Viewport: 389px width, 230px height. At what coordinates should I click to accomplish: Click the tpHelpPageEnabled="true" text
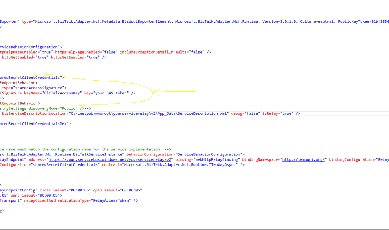pyautogui.click(x=26, y=52)
